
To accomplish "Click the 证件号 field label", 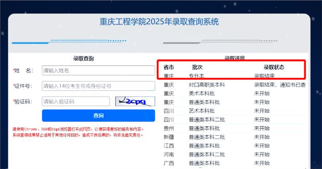I will [23, 86].
